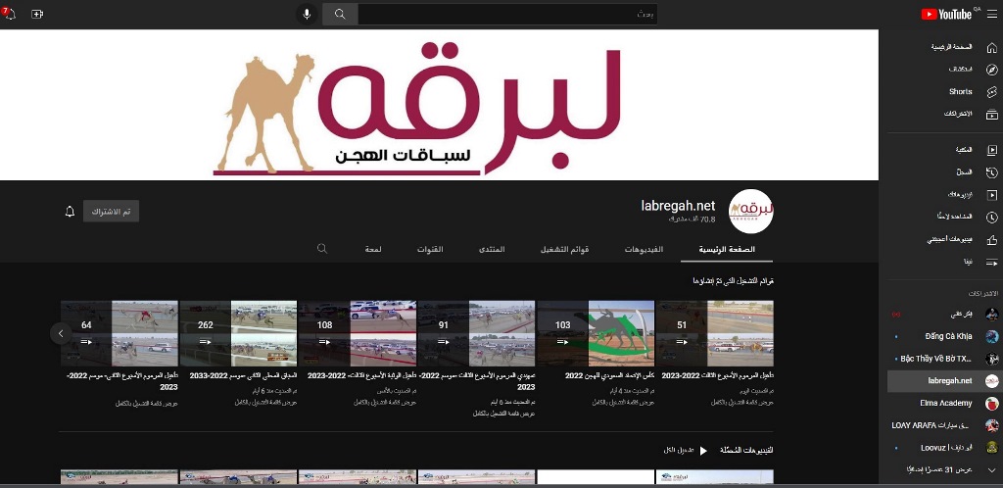Open the Watch later item in the sidebar

[x=945, y=217]
